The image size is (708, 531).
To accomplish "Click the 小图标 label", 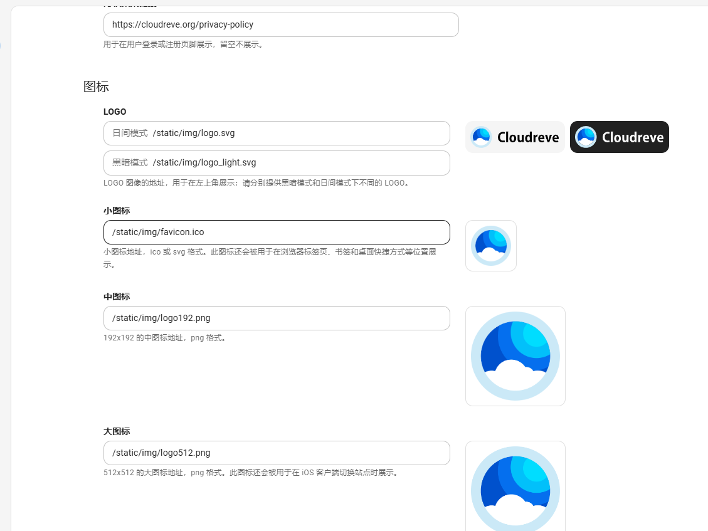I will click(x=117, y=211).
